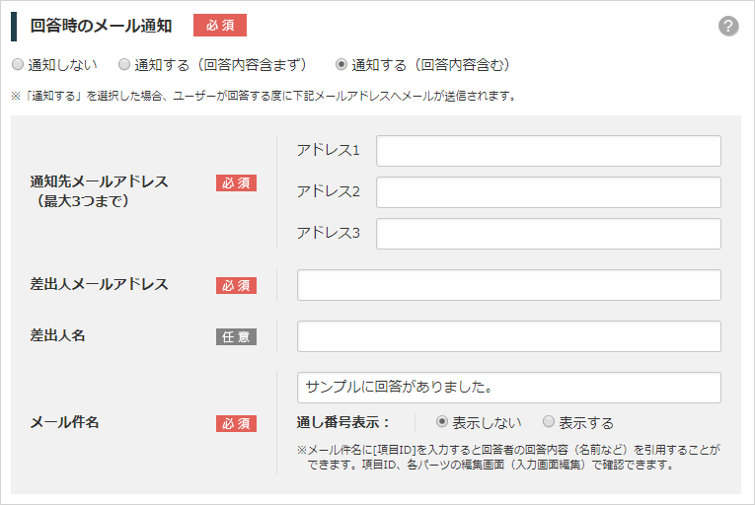Click the 通し番号表示 label

tap(342, 423)
